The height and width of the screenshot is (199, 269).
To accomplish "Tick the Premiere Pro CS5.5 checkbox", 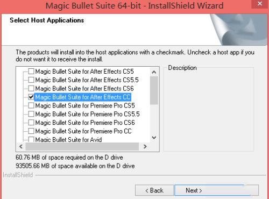I will pos(31,114).
